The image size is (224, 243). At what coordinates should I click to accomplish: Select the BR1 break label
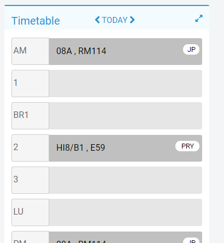[x=31, y=116]
